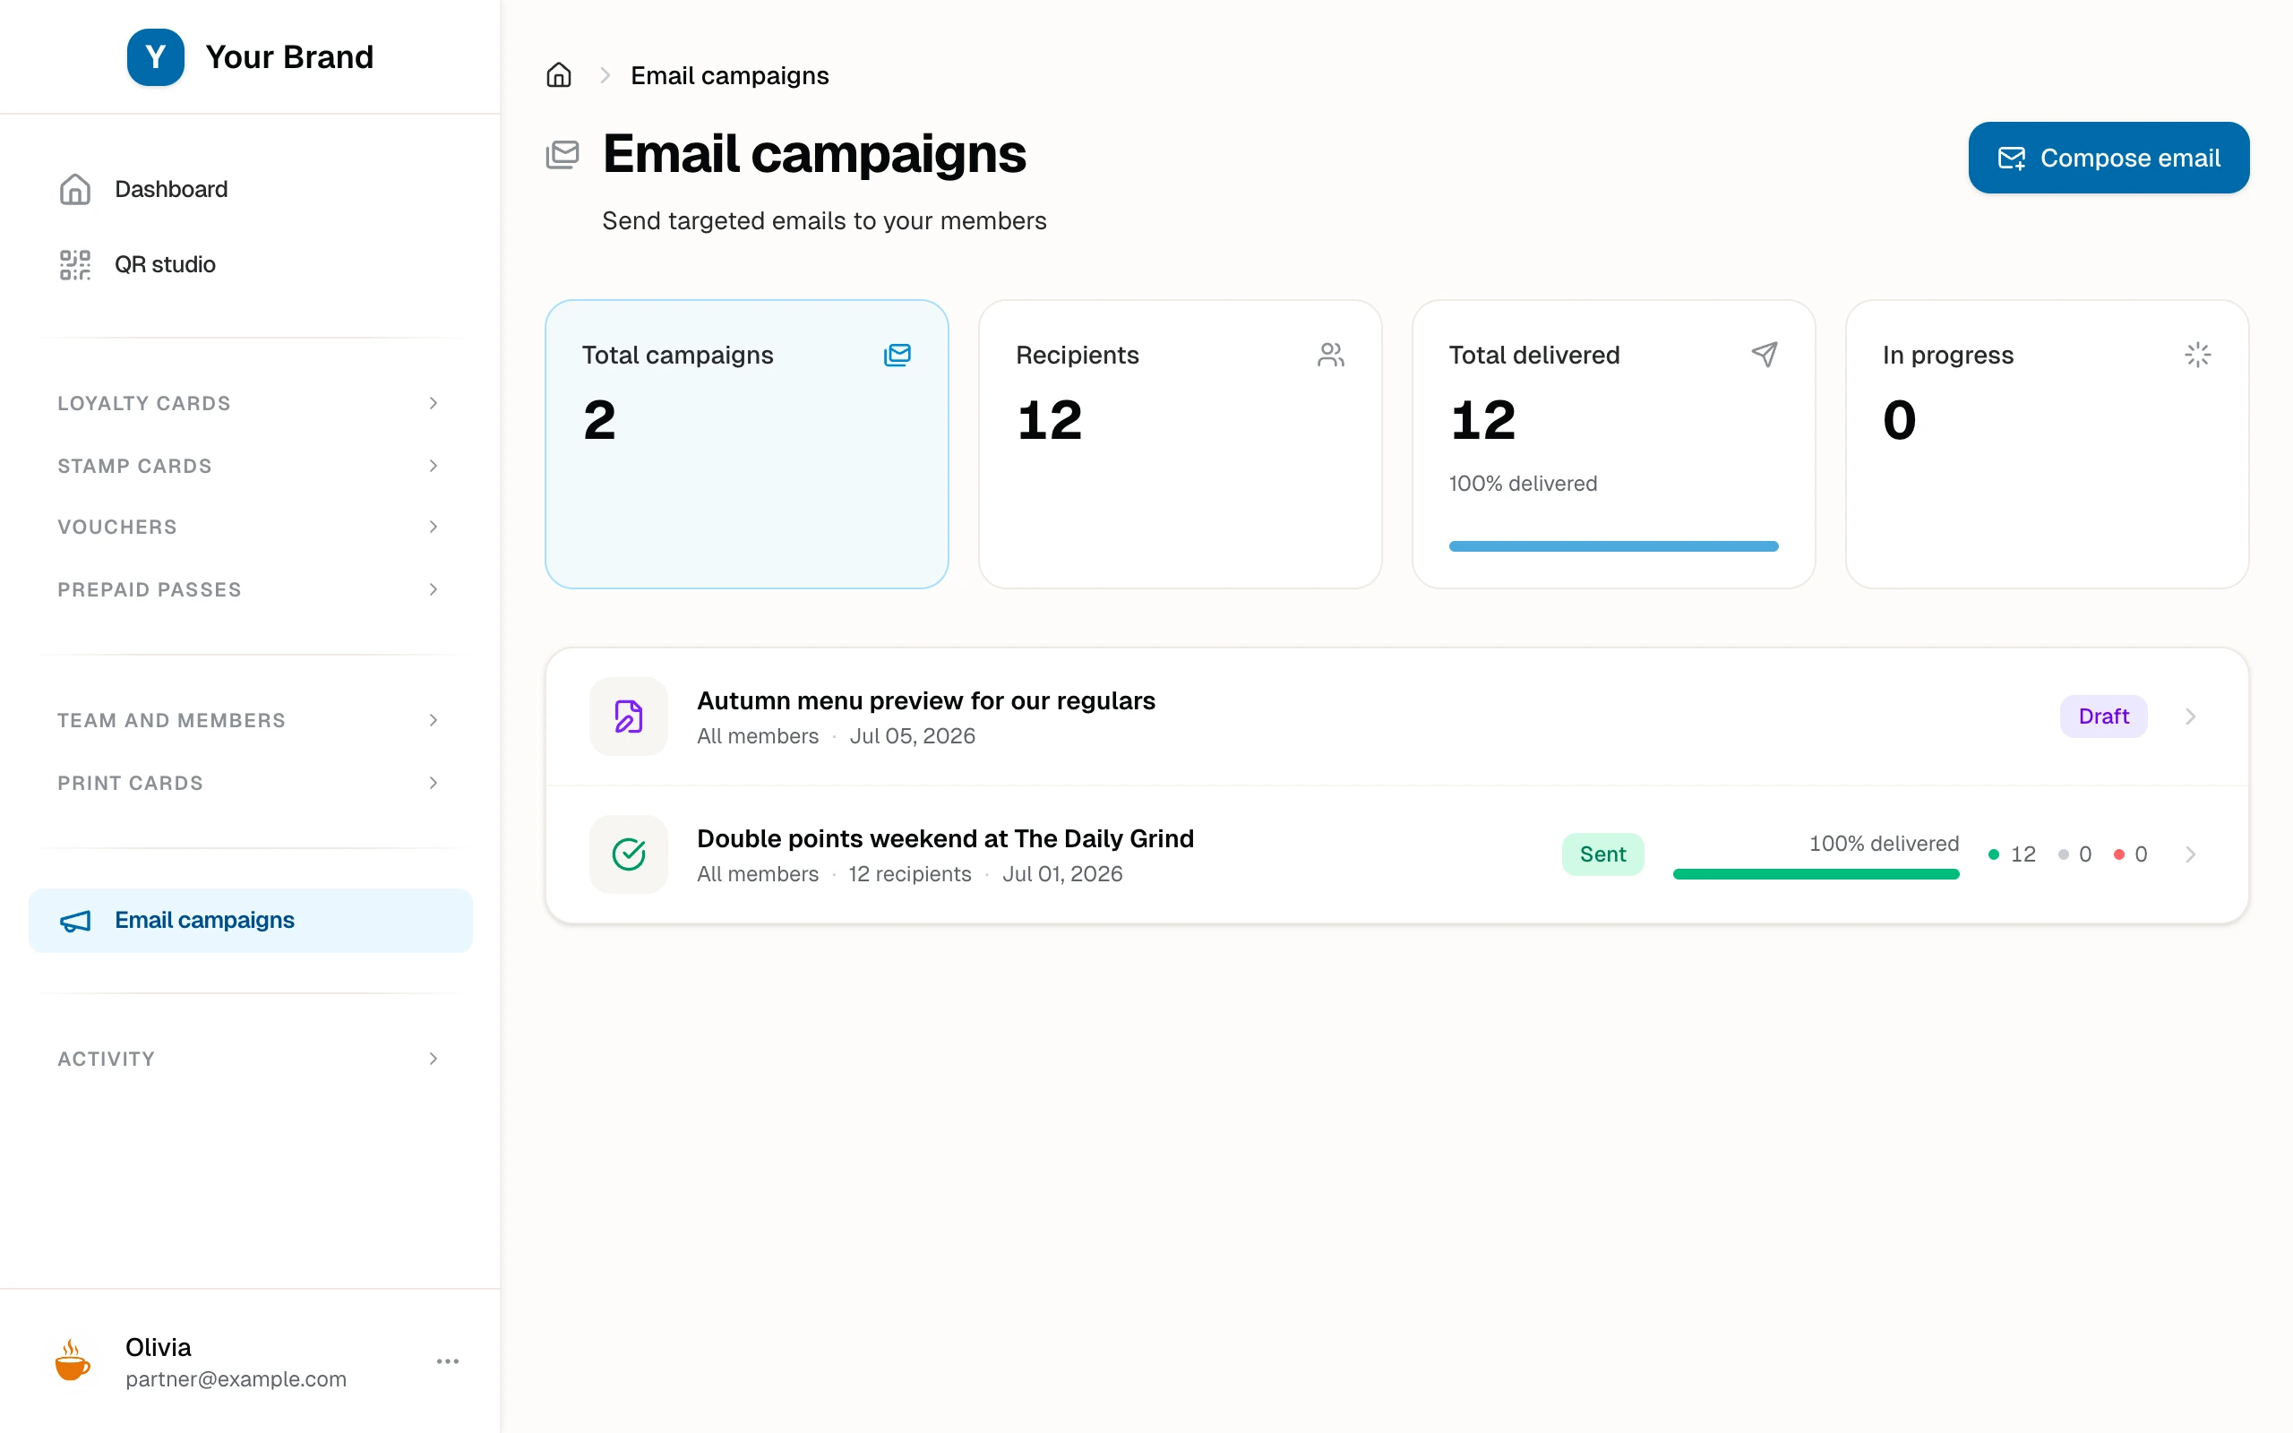Click the home icon in the breadcrumb
2293x1433 pixels.
[x=559, y=75]
